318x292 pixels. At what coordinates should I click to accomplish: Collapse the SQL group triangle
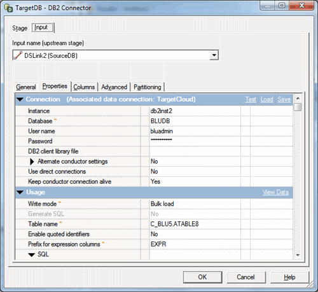pyautogui.click(x=32, y=254)
